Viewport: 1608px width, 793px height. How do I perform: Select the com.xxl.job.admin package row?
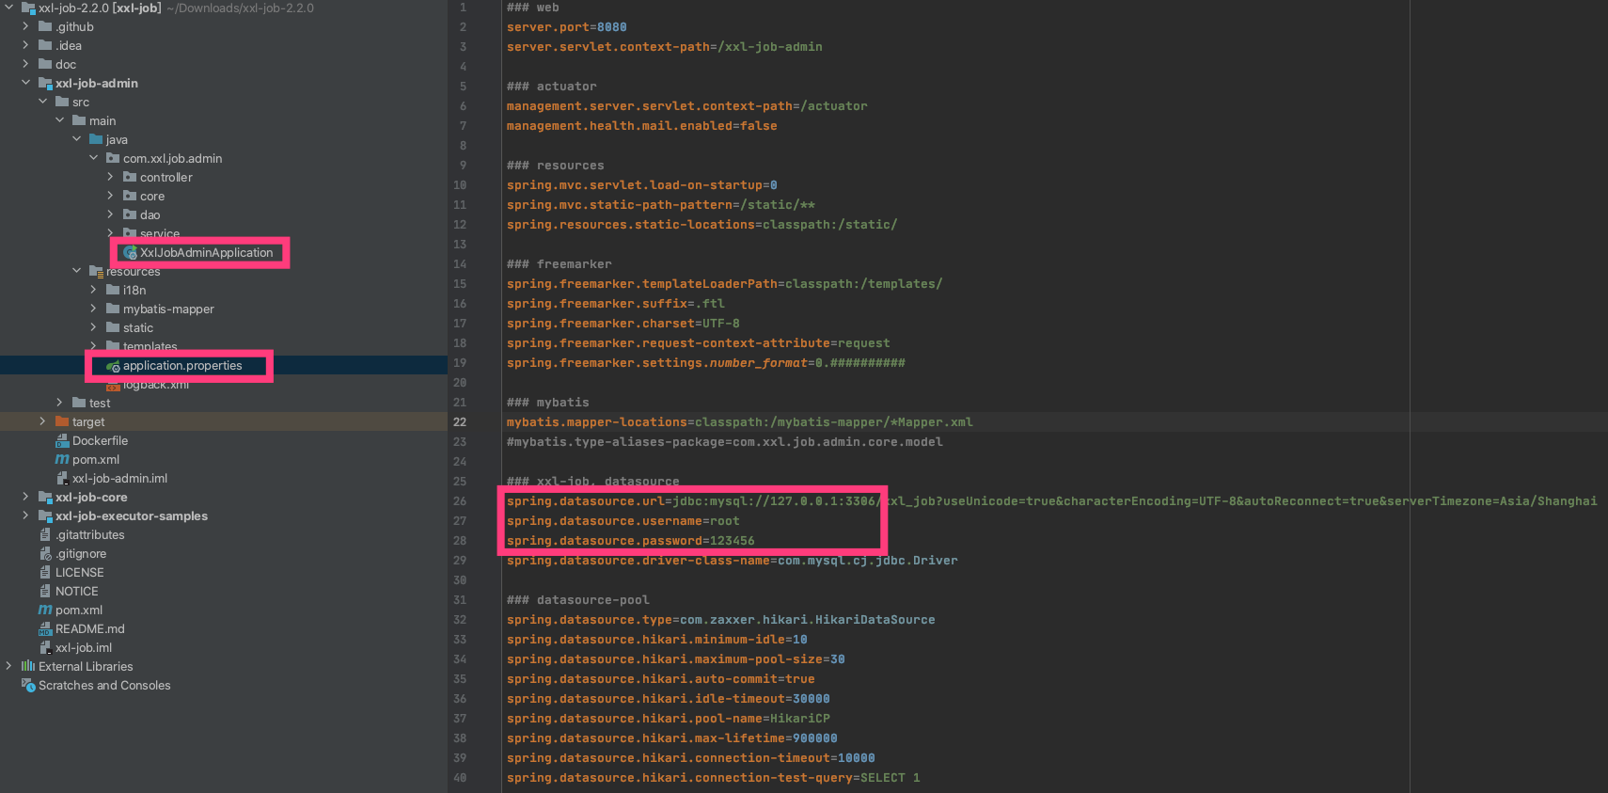point(224,158)
